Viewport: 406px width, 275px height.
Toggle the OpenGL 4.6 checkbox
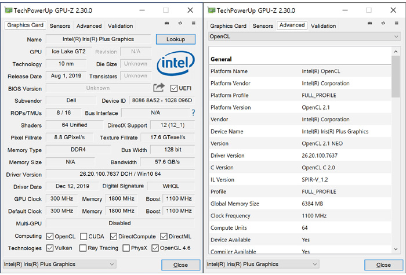point(155,248)
